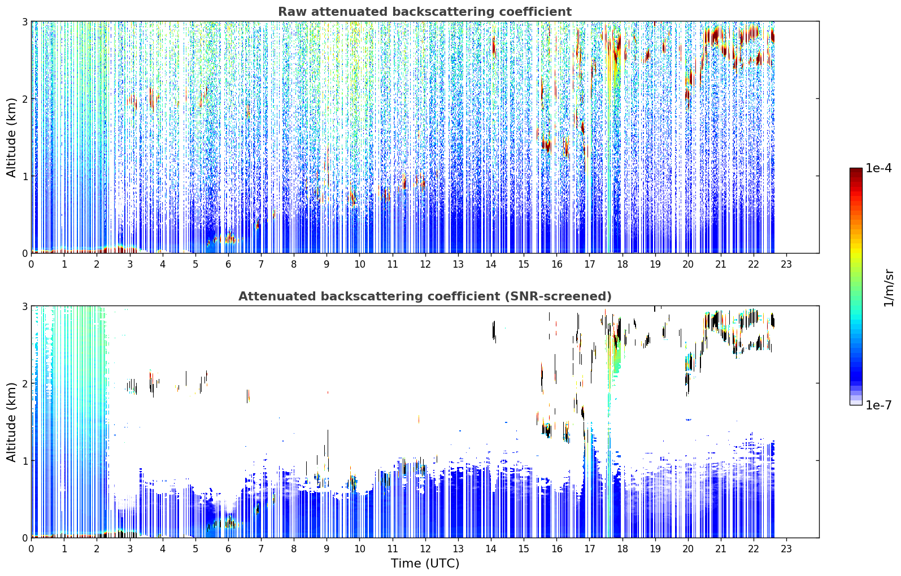Click hour 23 tick on bottom plot axis
The image size is (901, 576).
(786, 548)
